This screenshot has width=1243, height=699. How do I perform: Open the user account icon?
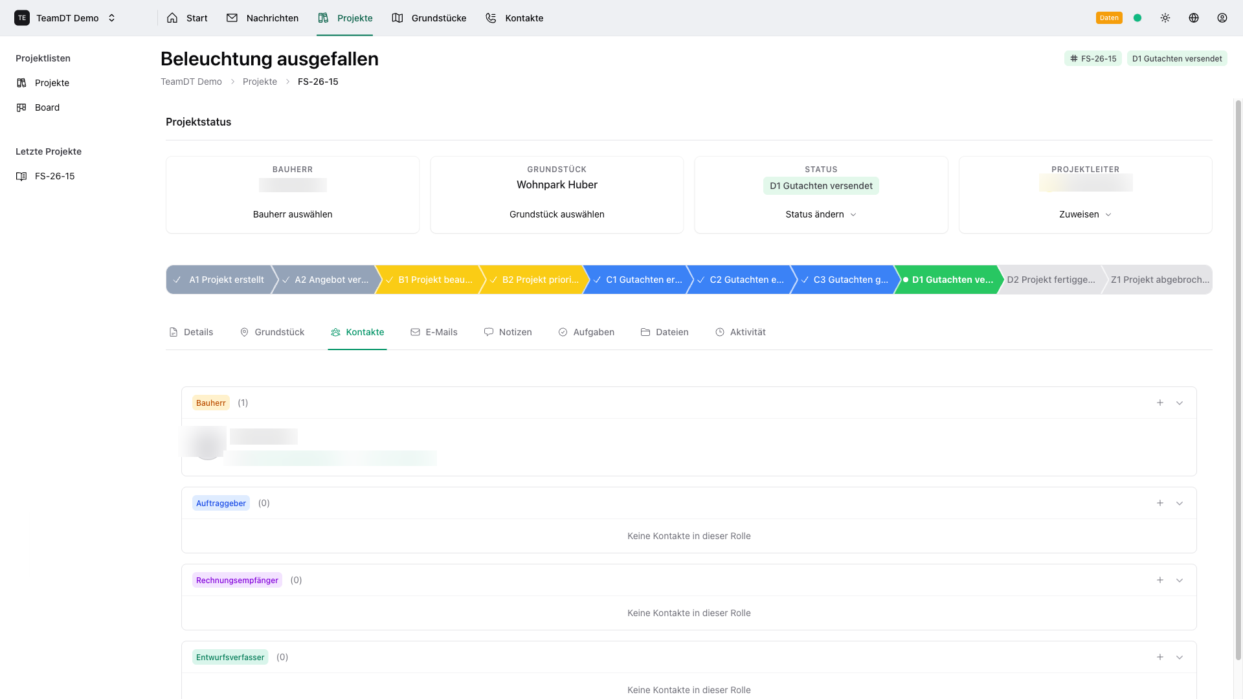pos(1222,17)
